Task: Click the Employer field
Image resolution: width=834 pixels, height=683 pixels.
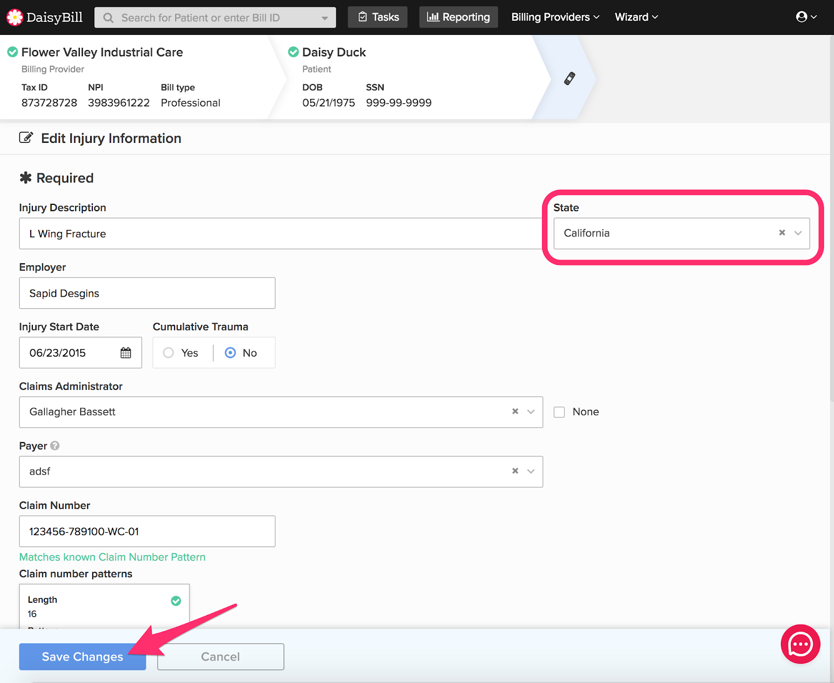Action: click(x=147, y=293)
